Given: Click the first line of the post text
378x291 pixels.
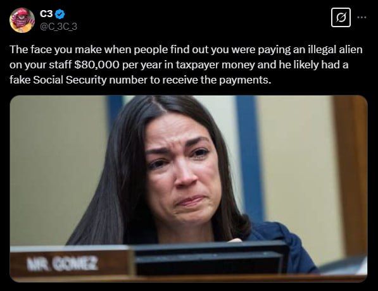Looking at the screenshot, I should 186,50.
